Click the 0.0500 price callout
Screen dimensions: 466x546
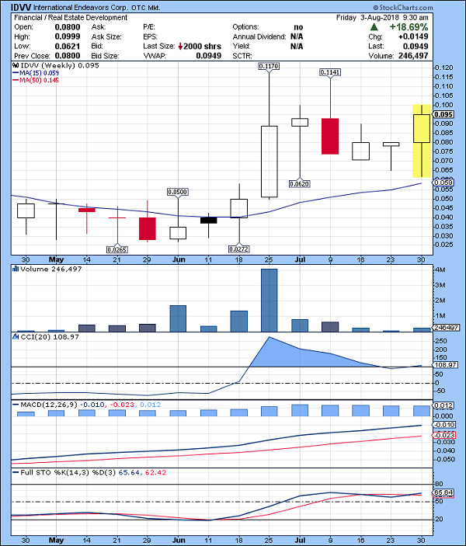[178, 192]
